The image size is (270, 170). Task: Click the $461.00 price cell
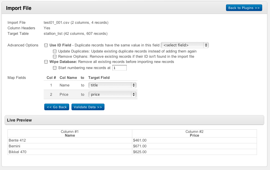coord(194,140)
